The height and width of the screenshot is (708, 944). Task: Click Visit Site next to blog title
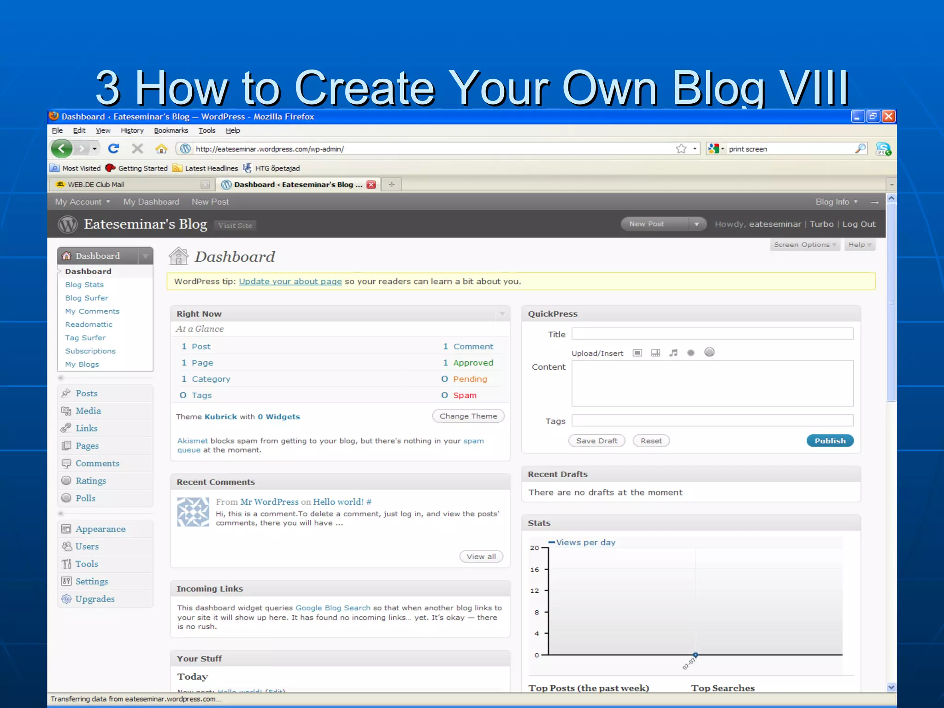[x=235, y=225]
